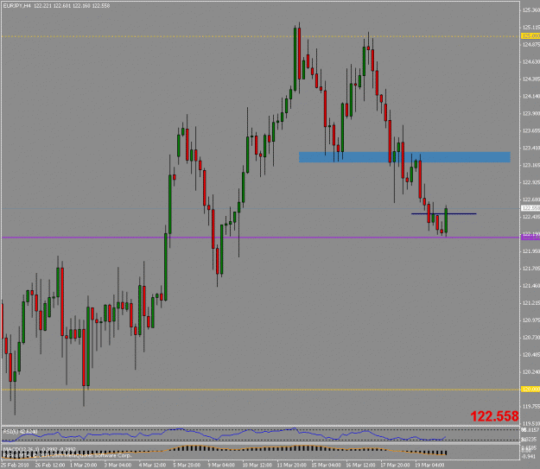Click the 10 Mar 12:00 date label
Image resolution: width=540 pixels, height=469 pixels.
click(257, 465)
